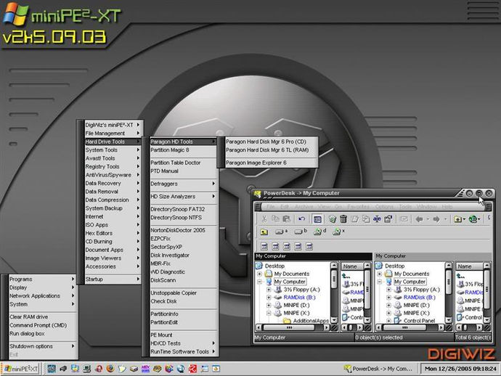Screen dimensions: 501x376
Task: Click the Undo icon in PowerDesk toolbar
Action: click(x=301, y=218)
